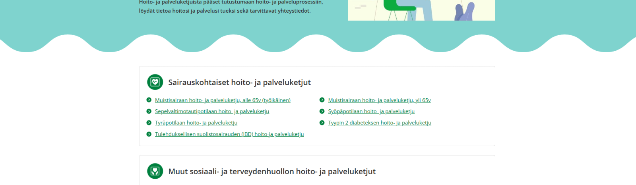Click the illustration of a seated person
This screenshot has height=185, width=636.
click(x=421, y=10)
